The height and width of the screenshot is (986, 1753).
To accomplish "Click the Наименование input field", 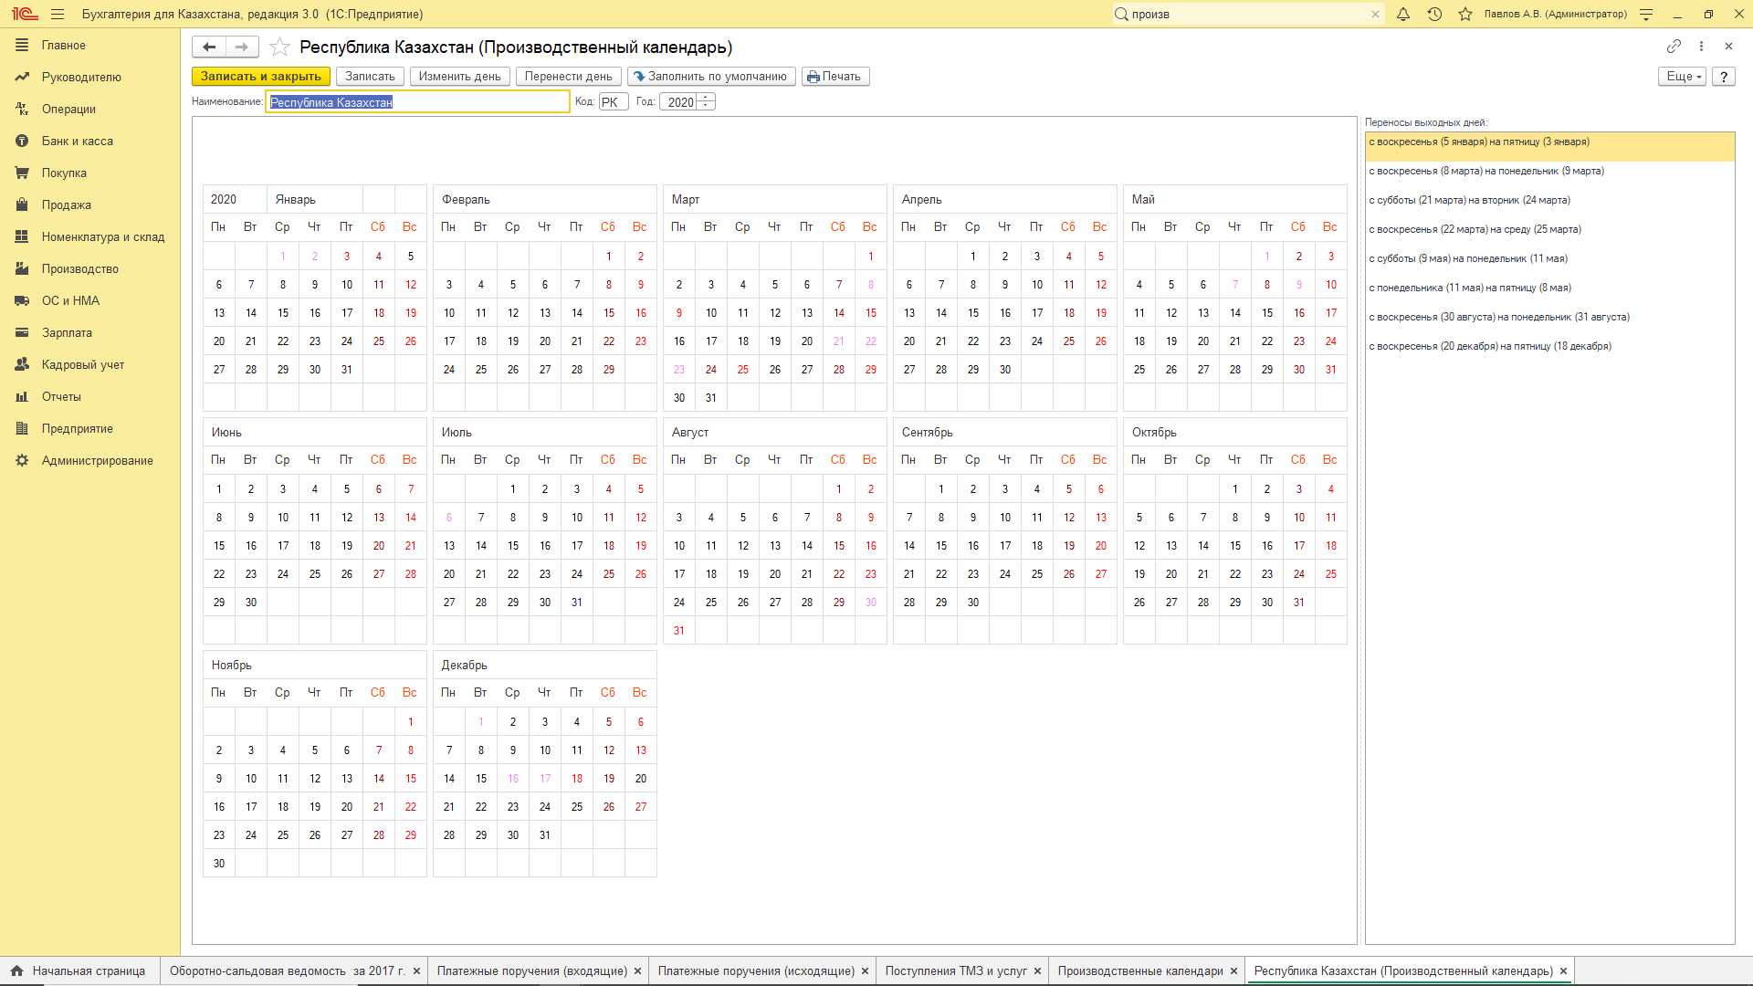I will click(x=417, y=102).
